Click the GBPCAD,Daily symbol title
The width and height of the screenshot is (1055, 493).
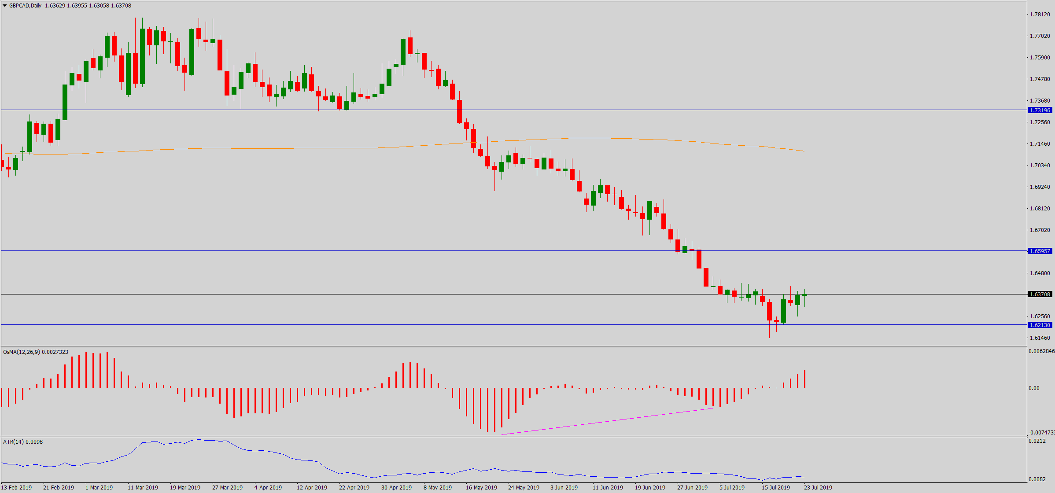pos(26,6)
